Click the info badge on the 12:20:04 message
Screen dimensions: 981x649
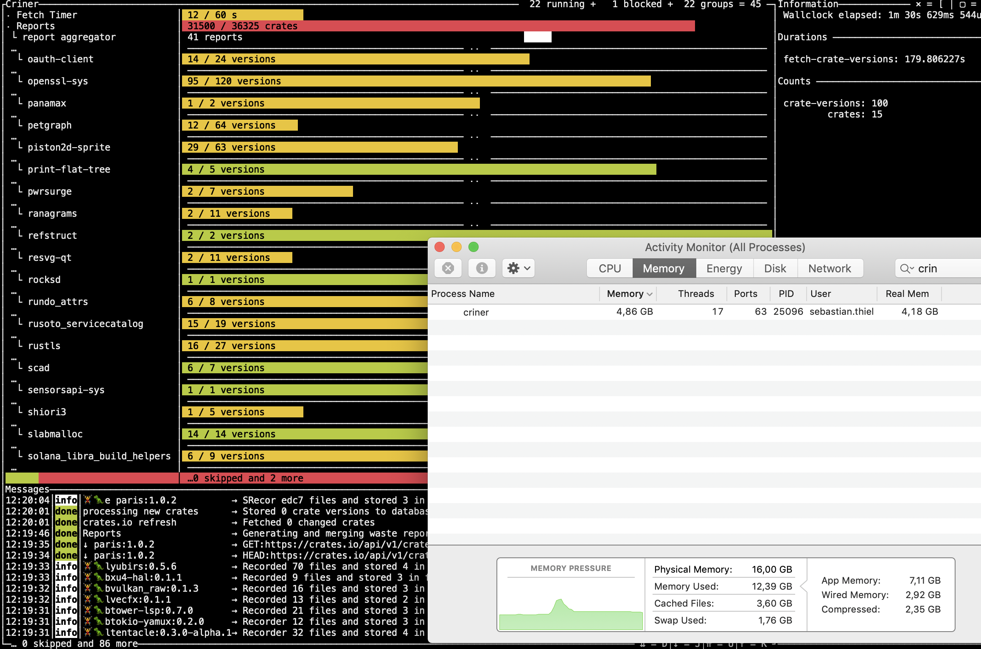click(66, 500)
